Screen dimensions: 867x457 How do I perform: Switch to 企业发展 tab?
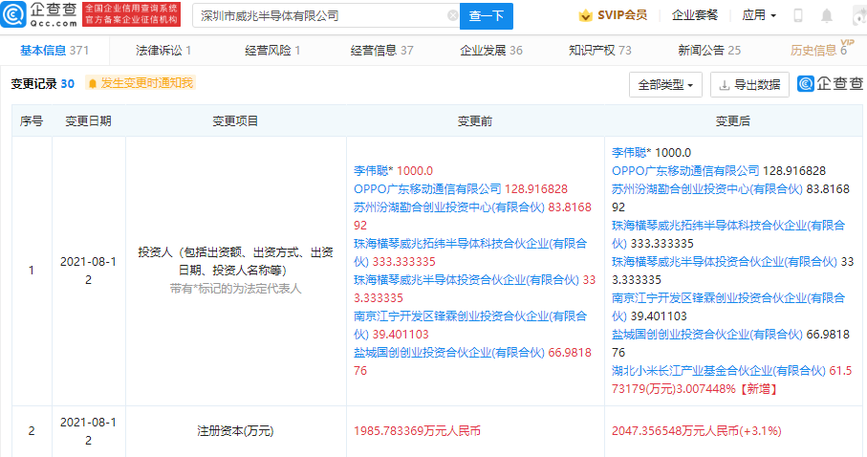pos(491,51)
